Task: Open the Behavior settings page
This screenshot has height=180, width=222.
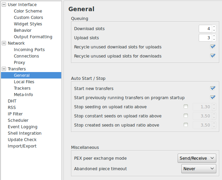Action: point(23,30)
